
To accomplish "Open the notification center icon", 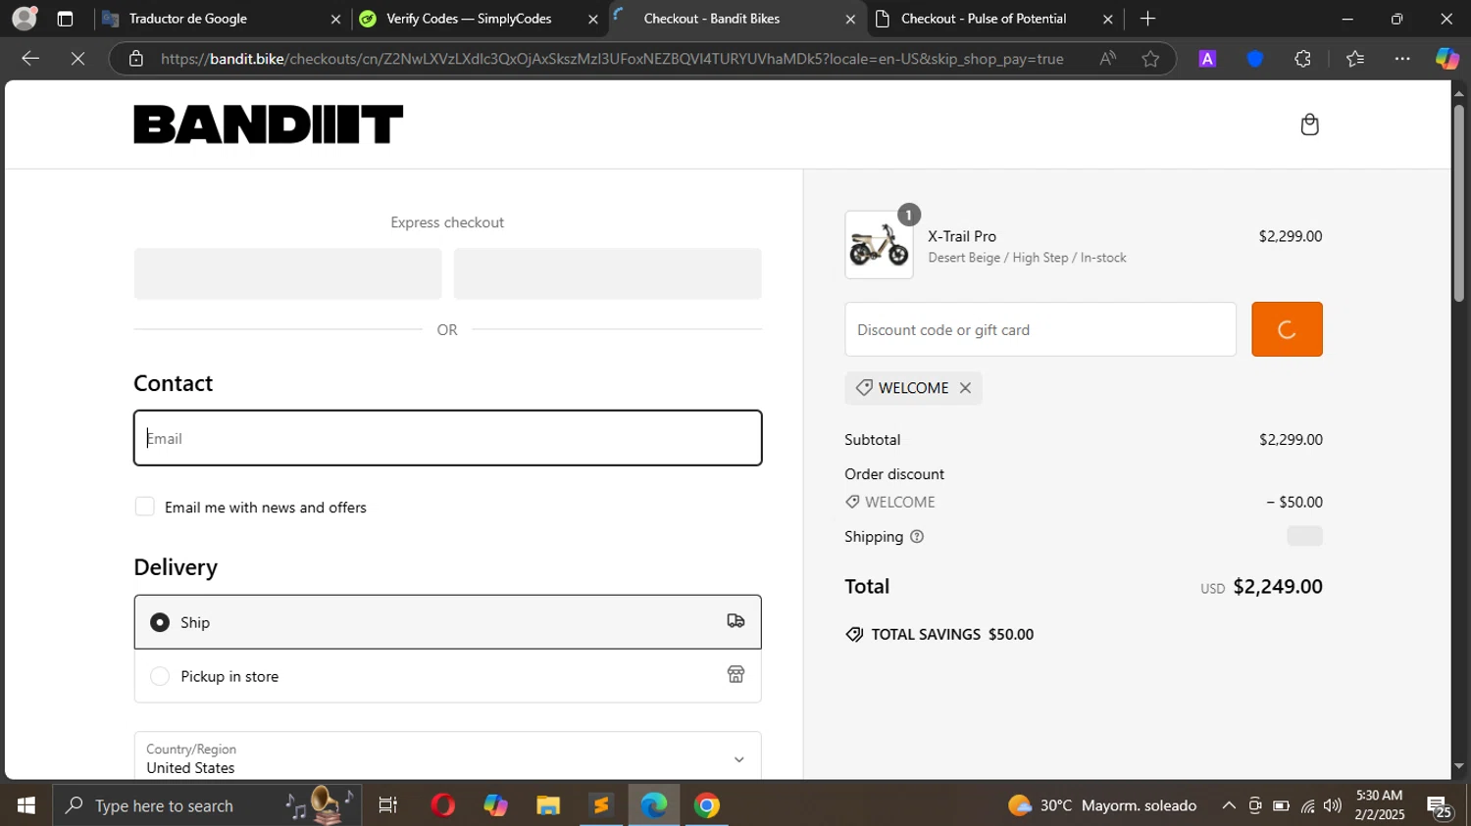I will (x=1440, y=806).
